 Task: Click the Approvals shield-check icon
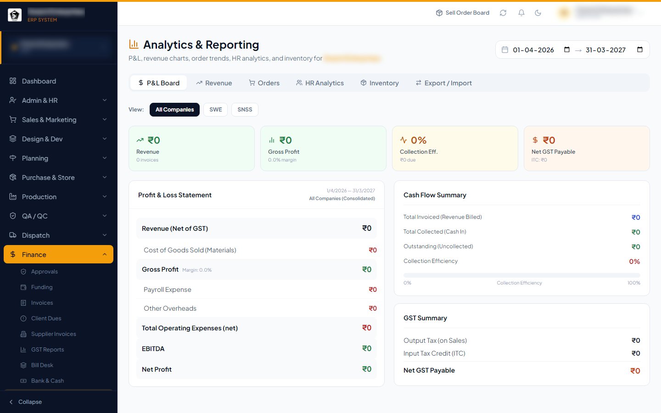[x=23, y=272]
